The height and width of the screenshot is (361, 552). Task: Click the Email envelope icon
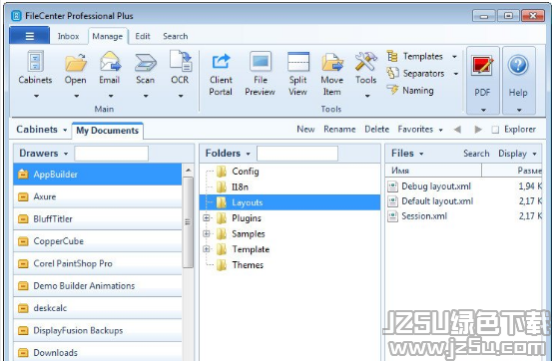click(110, 62)
